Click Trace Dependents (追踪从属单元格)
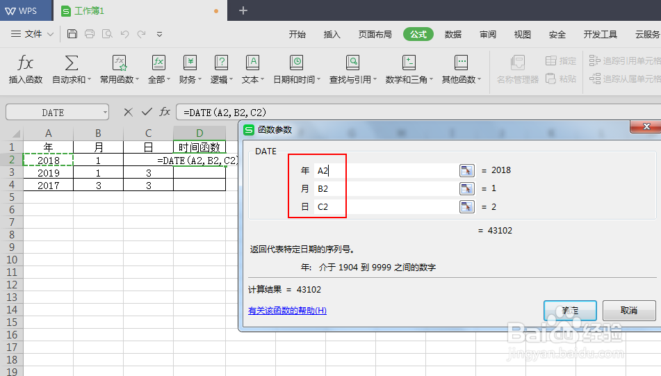 click(625, 79)
